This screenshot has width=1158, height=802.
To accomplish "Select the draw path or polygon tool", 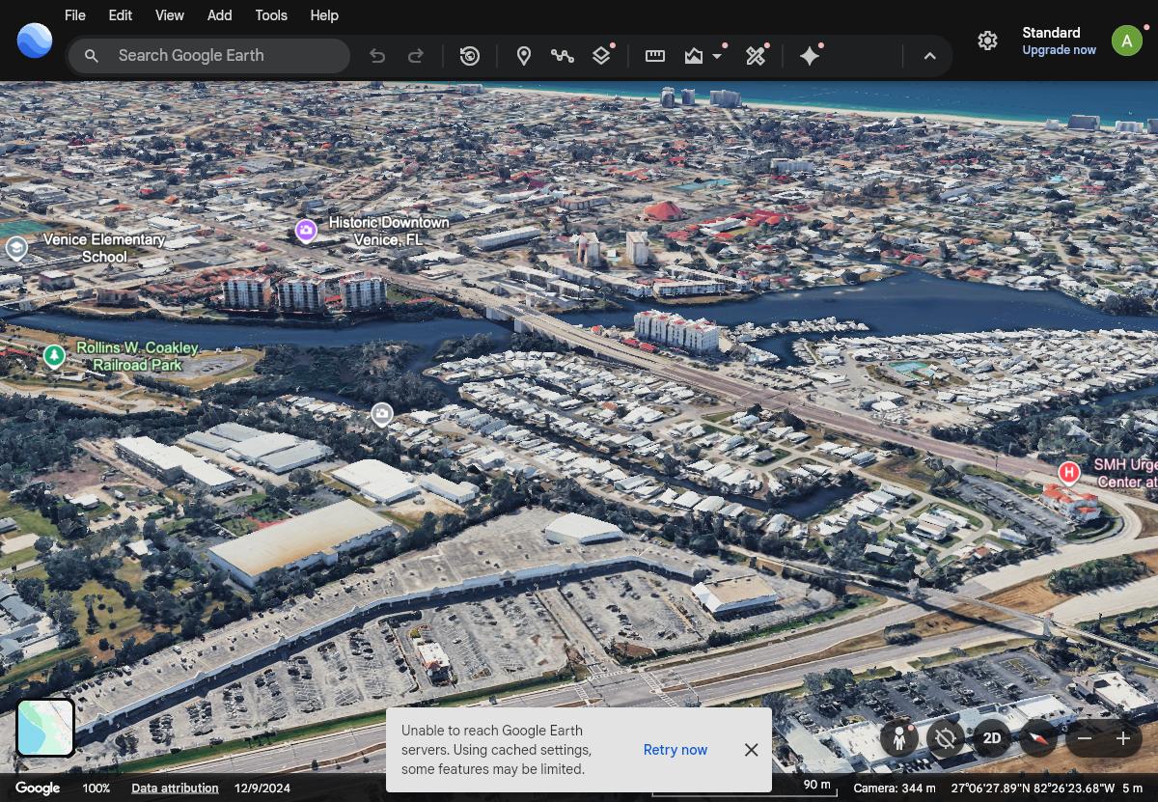I will point(563,56).
